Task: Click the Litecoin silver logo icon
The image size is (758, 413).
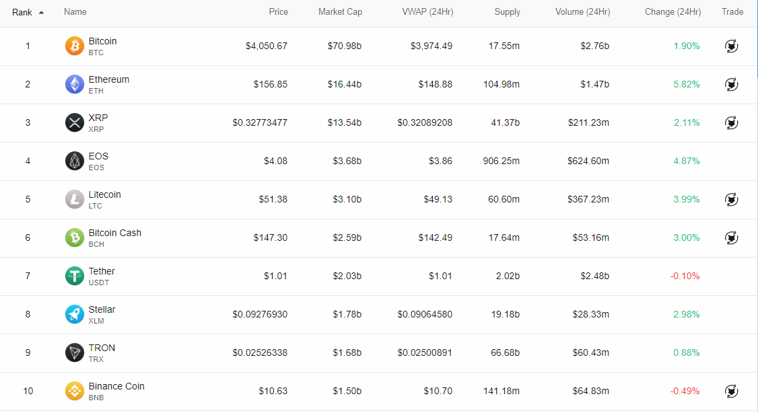Action: 75,199
